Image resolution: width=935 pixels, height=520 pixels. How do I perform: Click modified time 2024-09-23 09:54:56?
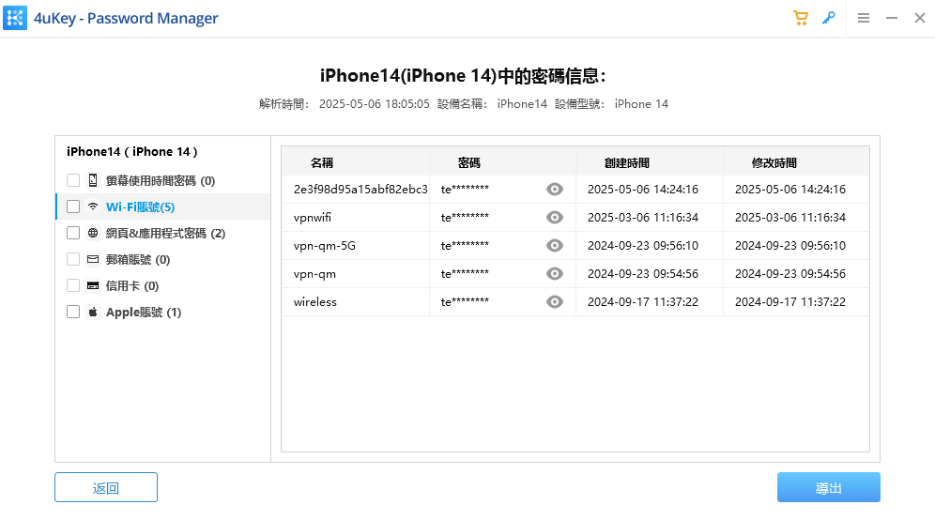point(790,274)
